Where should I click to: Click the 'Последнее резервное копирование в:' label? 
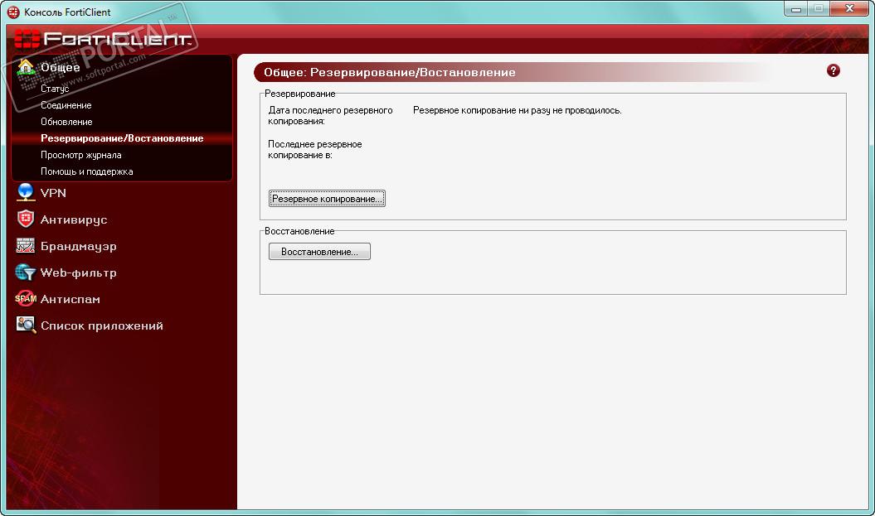(x=314, y=149)
